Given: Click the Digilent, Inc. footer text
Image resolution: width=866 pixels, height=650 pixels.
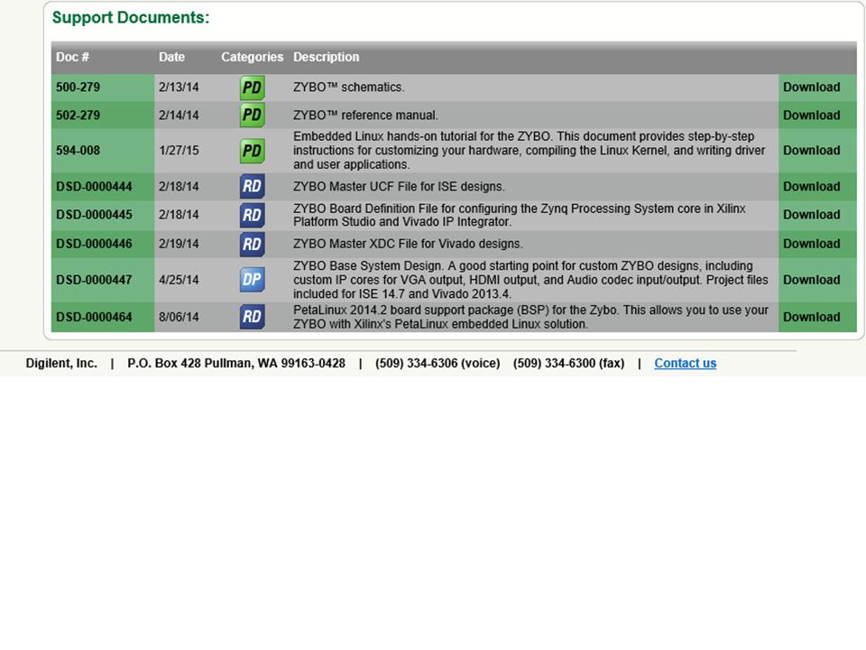Looking at the screenshot, I should 61,363.
